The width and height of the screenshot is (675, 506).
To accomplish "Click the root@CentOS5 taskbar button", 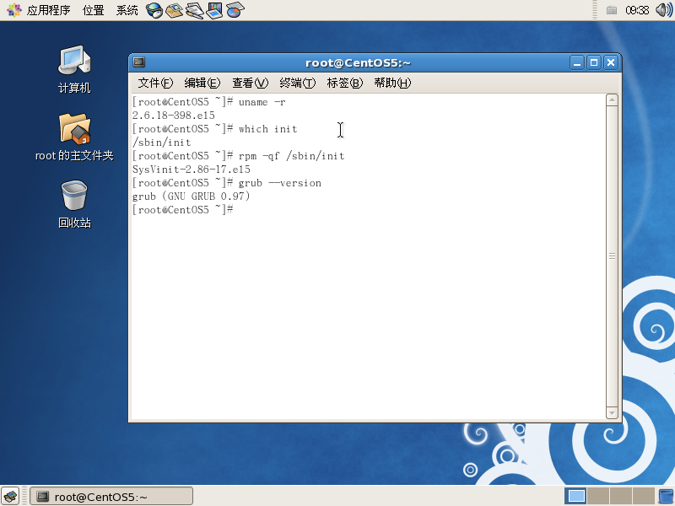I will tap(111, 496).
